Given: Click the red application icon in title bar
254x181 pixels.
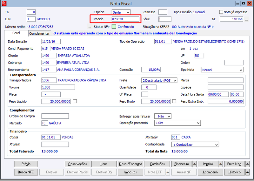Looking at the screenshot, I should 4,3.
